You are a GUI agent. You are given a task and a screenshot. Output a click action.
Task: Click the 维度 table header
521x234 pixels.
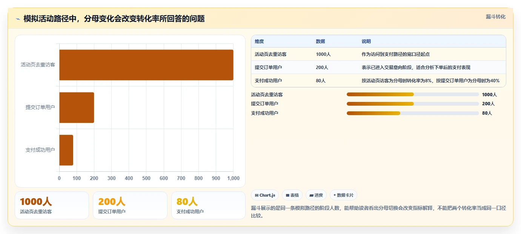[259, 42]
